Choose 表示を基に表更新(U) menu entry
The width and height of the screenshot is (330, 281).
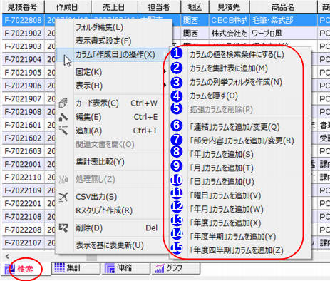(x=112, y=245)
